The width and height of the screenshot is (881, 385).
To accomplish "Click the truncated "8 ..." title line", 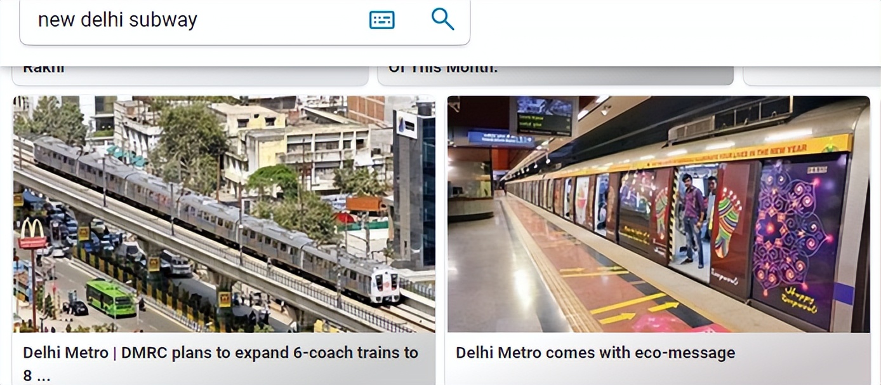I will click(37, 376).
